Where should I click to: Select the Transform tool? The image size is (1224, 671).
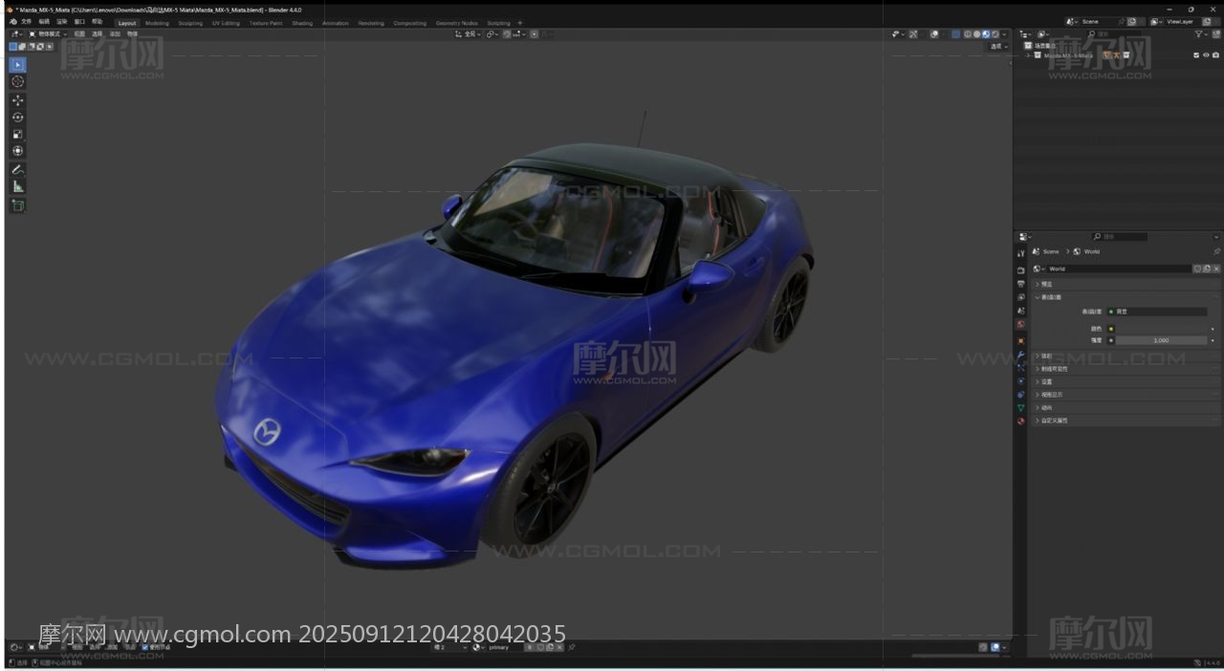coord(18,151)
